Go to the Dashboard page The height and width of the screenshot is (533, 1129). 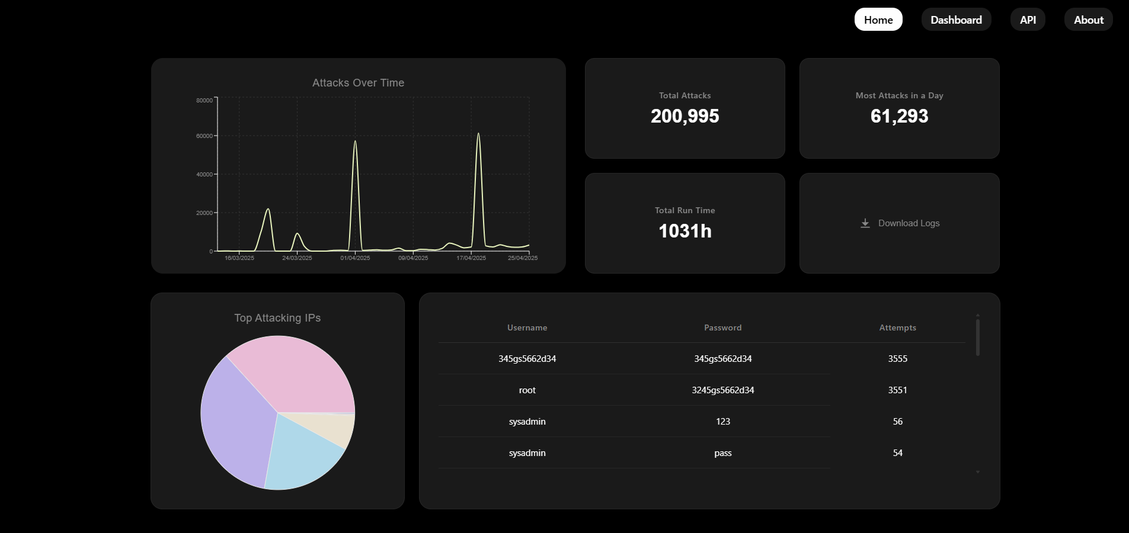[x=956, y=20]
